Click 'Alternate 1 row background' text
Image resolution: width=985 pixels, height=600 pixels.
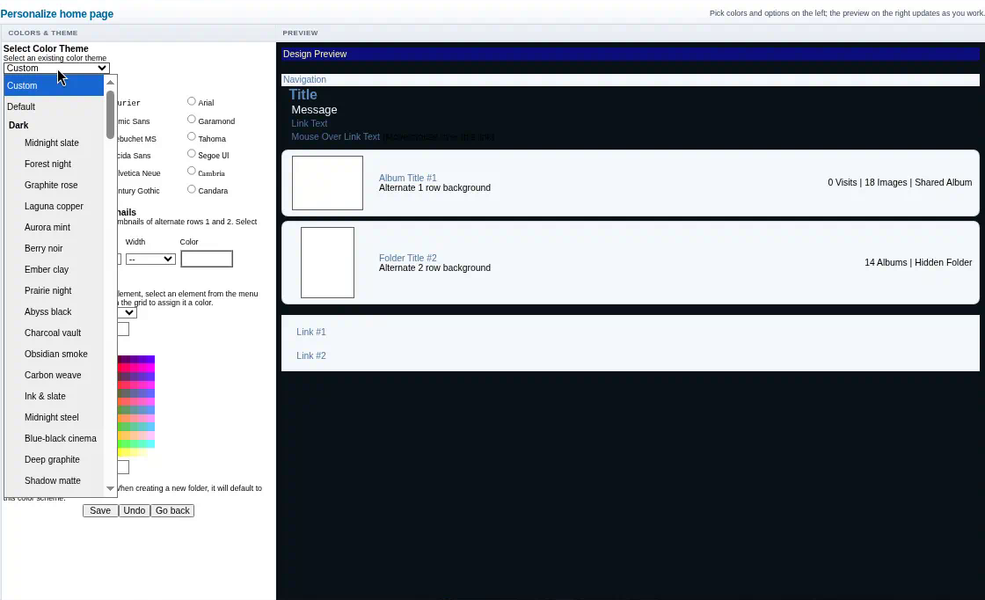[434, 188]
